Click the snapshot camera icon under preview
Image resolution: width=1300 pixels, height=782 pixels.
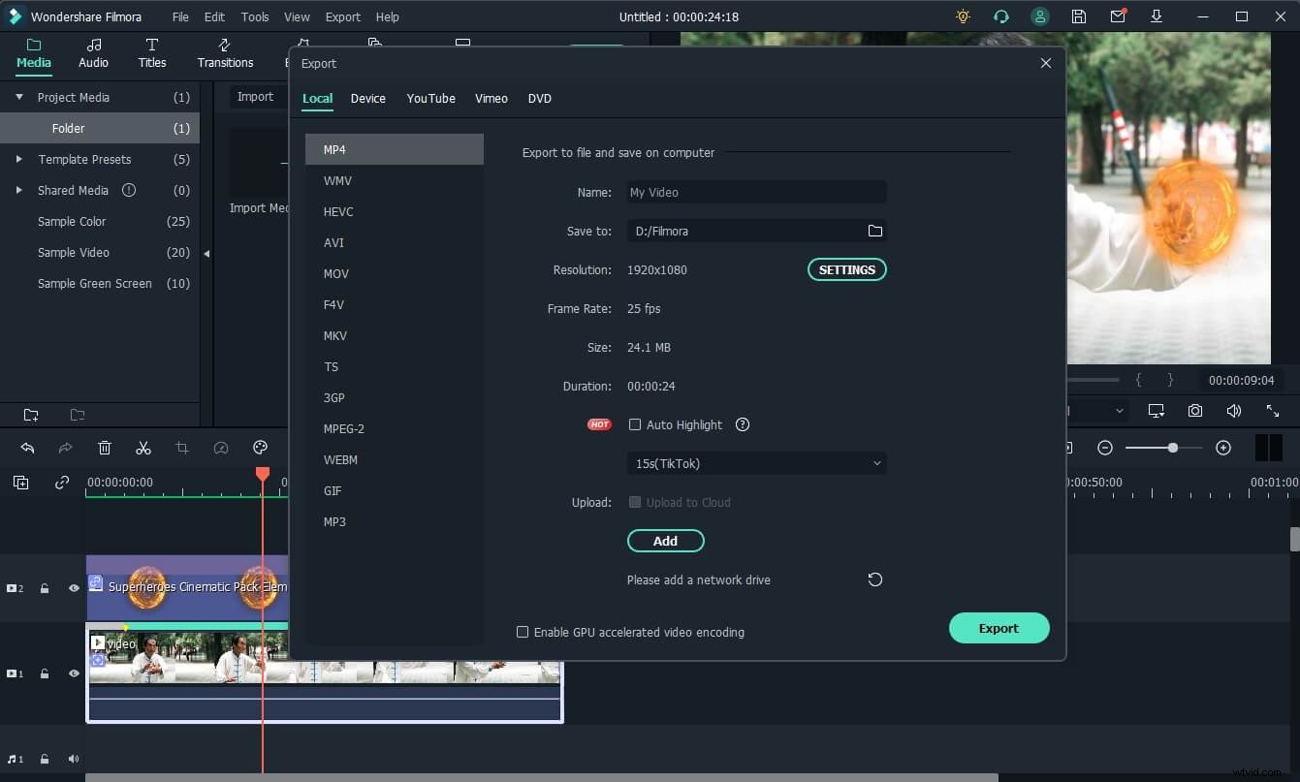pyautogui.click(x=1195, y=411)
